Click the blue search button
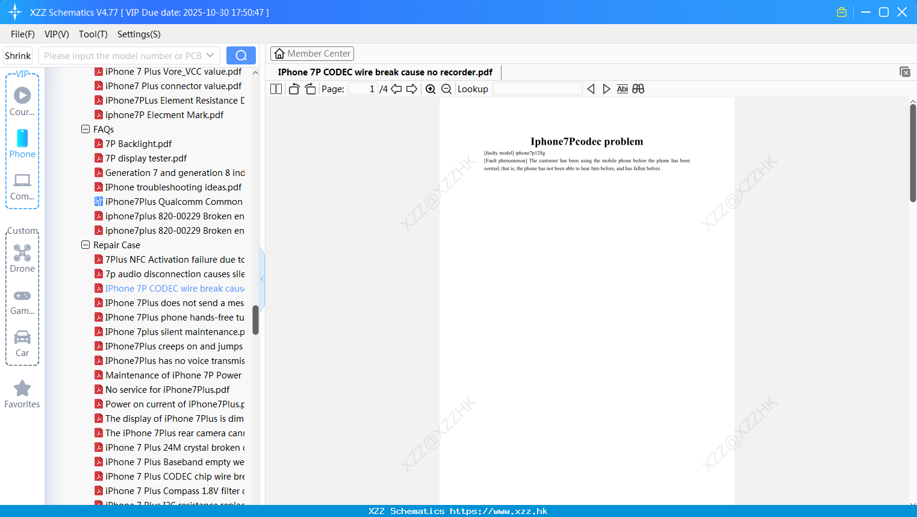 pyautogui.click(x=241, y=55)
